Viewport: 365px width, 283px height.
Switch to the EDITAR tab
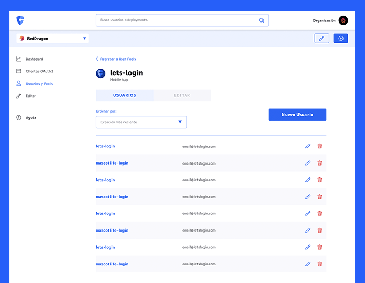point(182,95)
